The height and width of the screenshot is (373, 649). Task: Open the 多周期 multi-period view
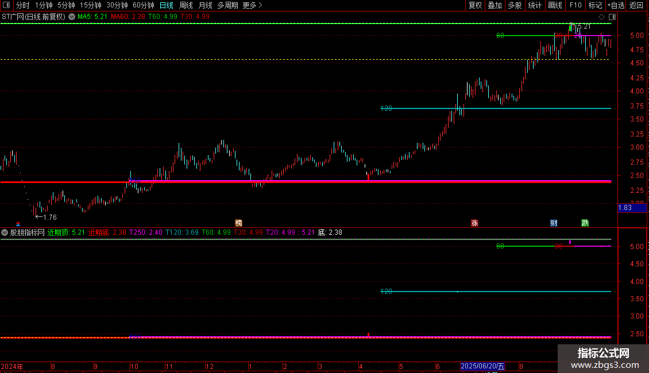[227, 5]
